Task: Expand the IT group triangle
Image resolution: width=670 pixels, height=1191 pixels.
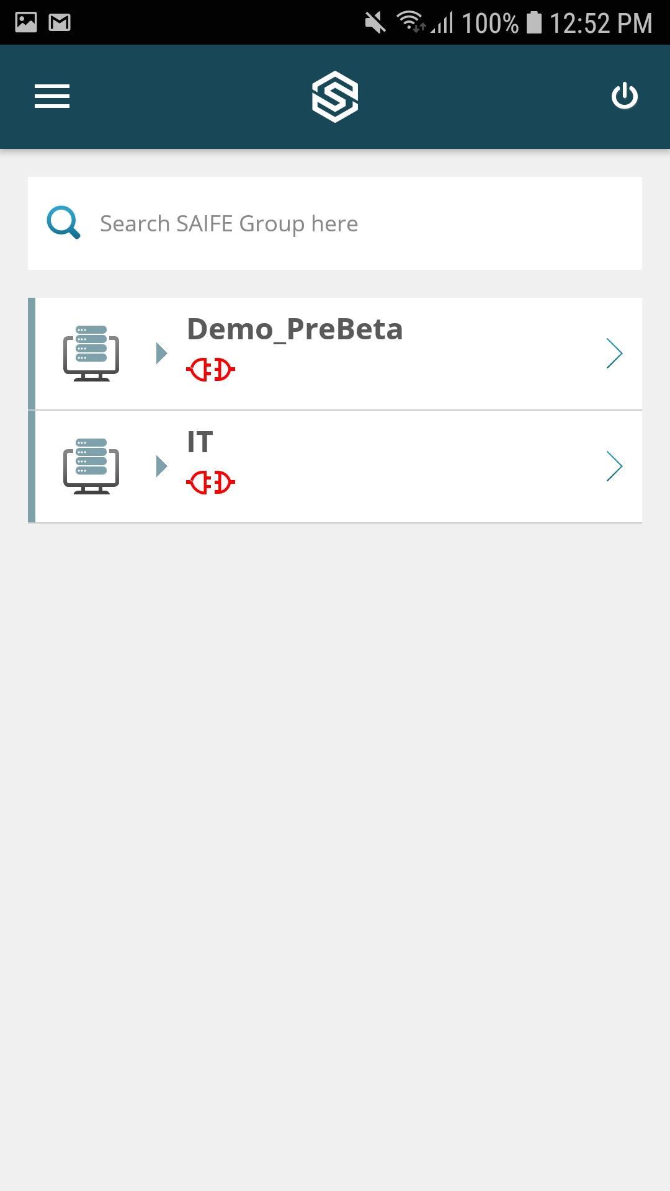Action: click(161, 466)
